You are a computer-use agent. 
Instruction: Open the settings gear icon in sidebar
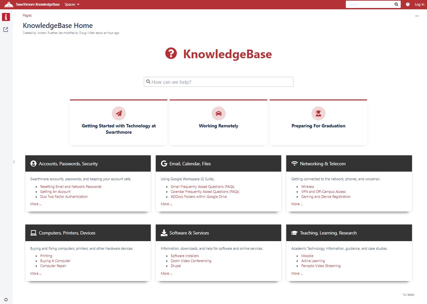click(6, 300)
